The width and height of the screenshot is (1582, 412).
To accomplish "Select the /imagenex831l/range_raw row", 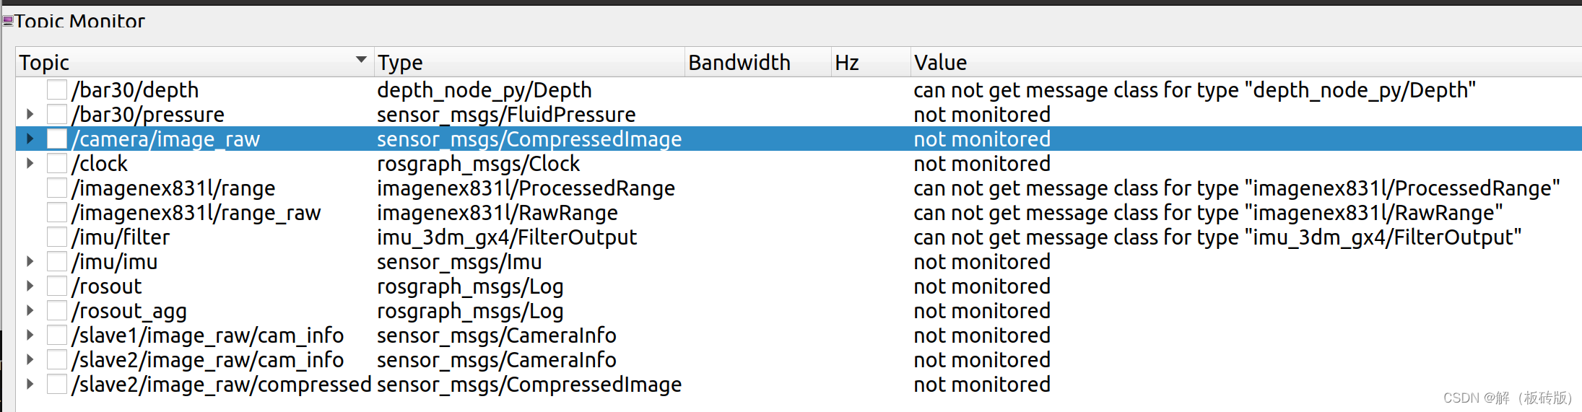I will pyautogui.click(x=799, y=212).
